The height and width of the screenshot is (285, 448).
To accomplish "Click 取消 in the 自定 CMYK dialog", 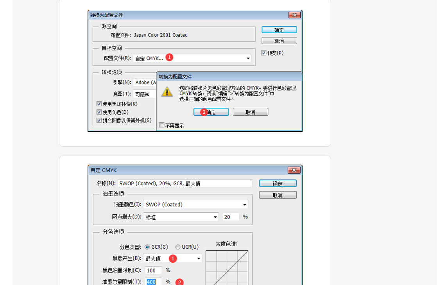I will (x=278, y=195).
